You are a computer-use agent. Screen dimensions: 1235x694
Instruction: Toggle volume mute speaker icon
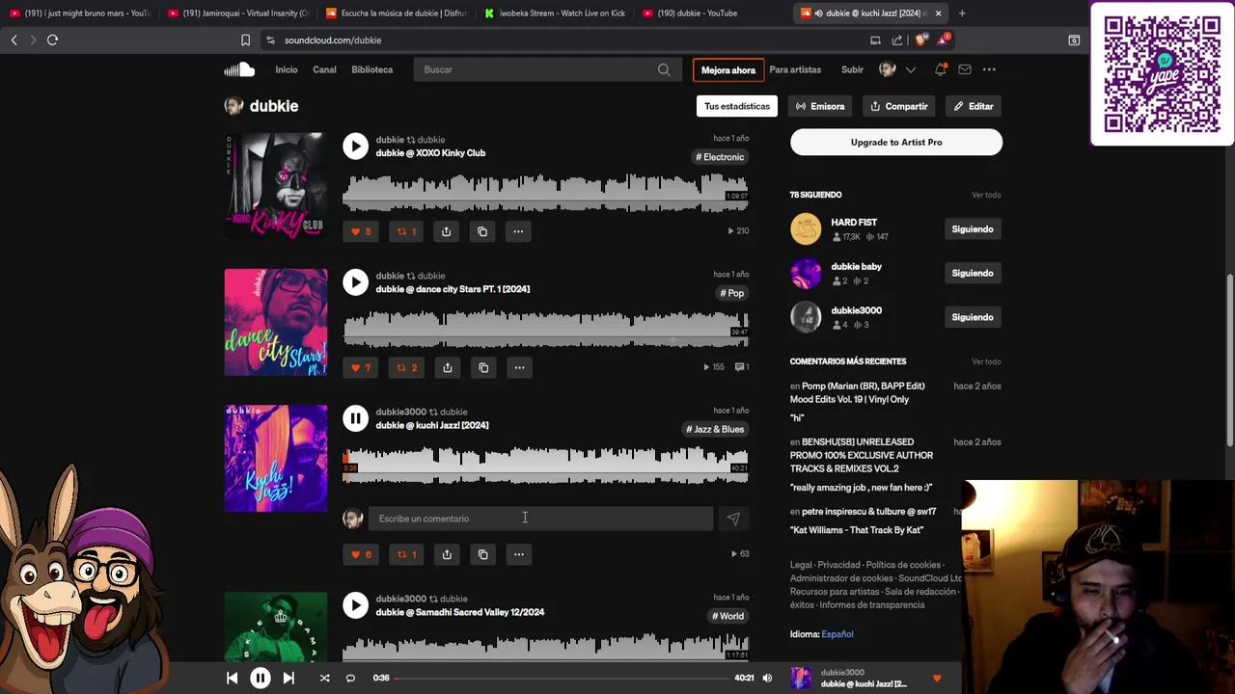click(x=767, y=678)
